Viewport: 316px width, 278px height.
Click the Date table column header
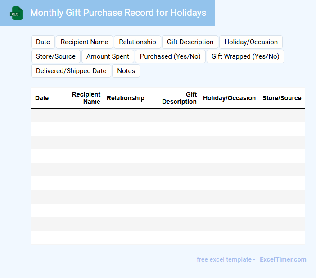[x=42, y=98]
